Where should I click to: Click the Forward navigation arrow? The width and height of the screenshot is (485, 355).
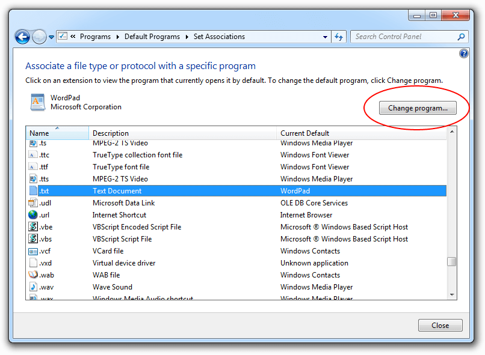39,37
